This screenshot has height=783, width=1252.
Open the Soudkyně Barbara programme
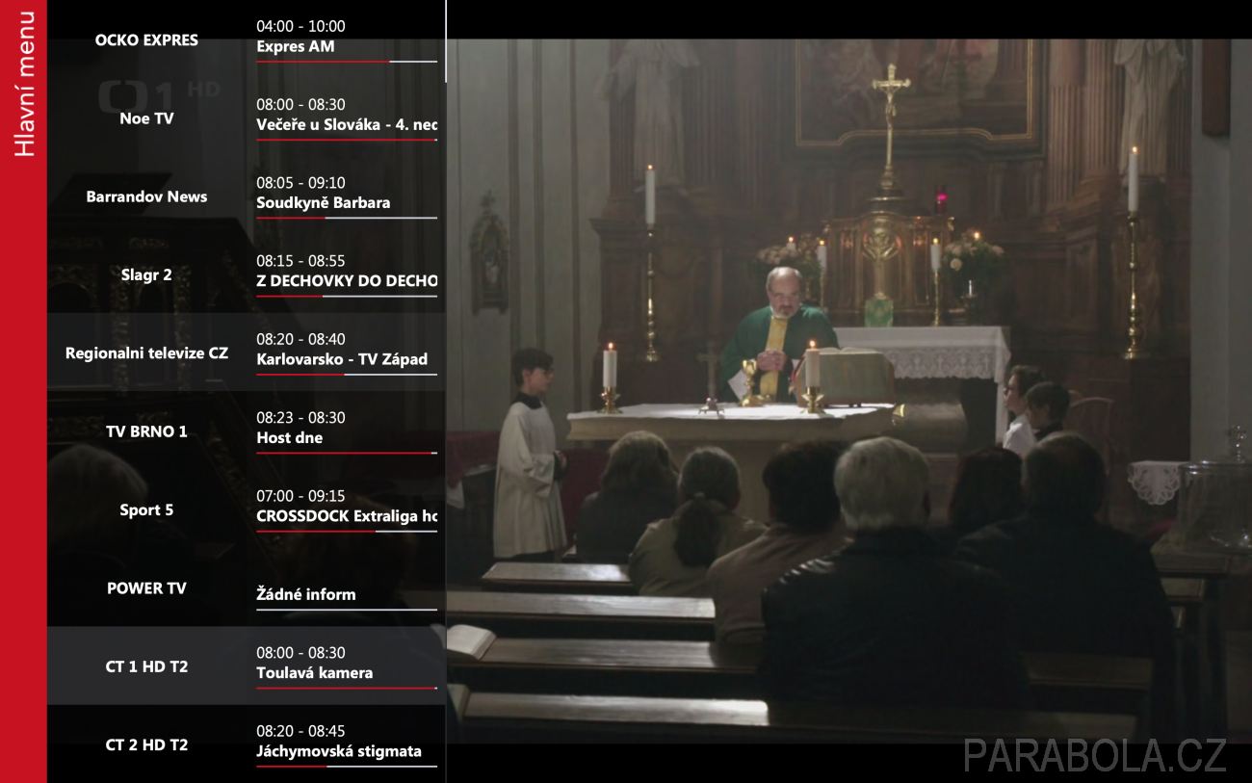324,203
